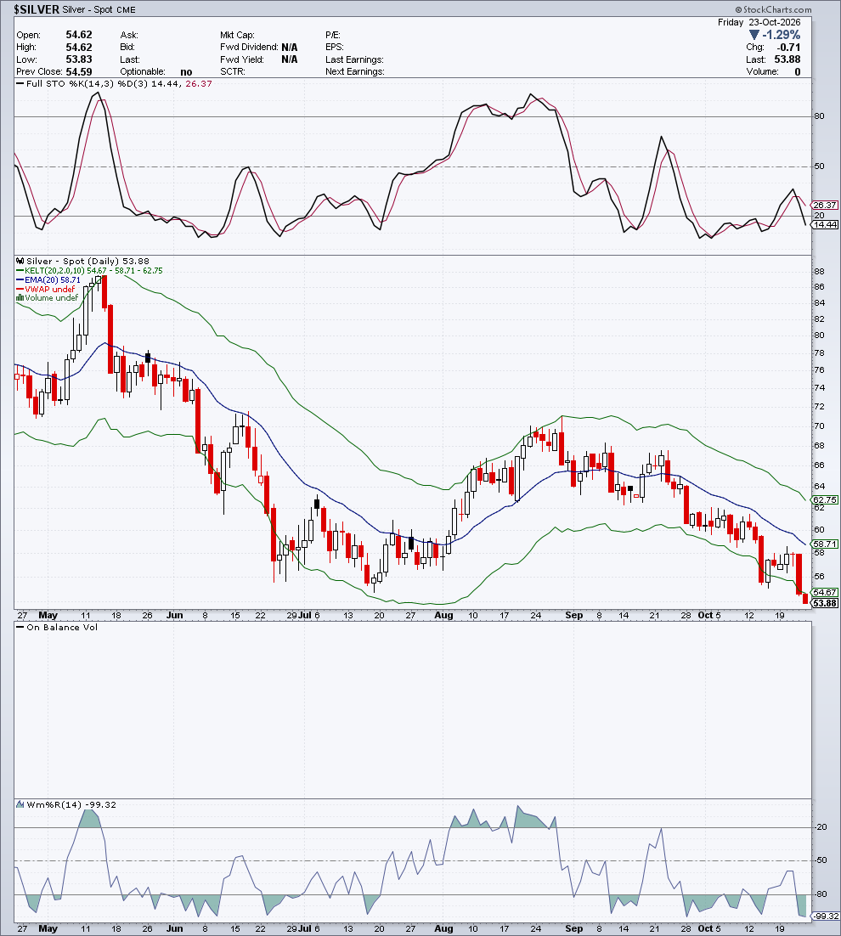Click the On Balance Vol panel label
This screenshot has width=841, height=936.
pyautogui.click(x=62, y=627)
